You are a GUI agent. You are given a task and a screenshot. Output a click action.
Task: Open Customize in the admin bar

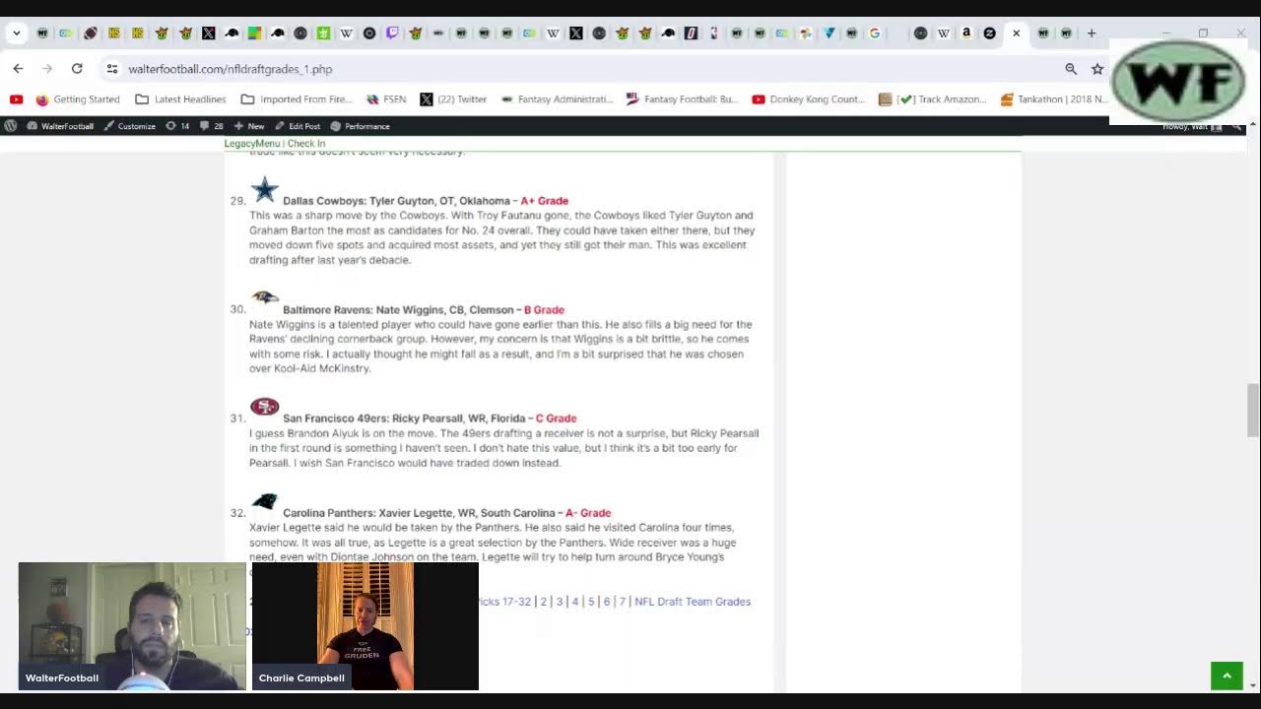[x=129, y=126]
